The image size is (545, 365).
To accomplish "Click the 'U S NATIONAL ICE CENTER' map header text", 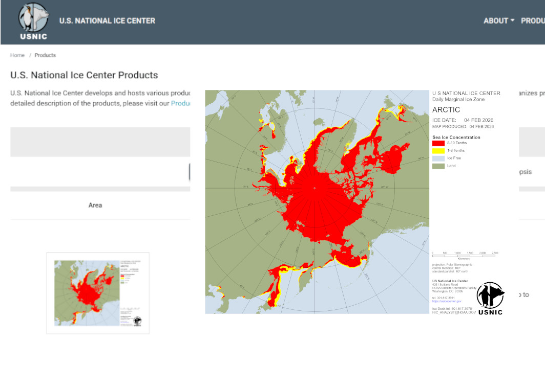I will tap(467, 94).
